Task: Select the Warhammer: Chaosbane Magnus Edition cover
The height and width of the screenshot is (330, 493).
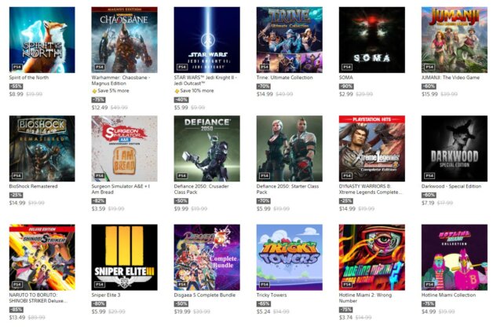Action: click(125, 40)
